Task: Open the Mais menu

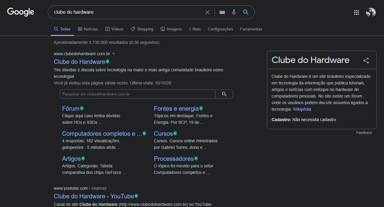Action: [195, 29]
